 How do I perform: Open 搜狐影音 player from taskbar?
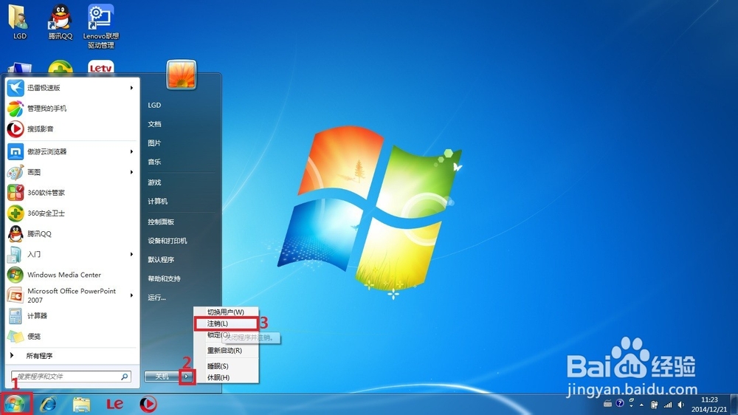(148, 404)
